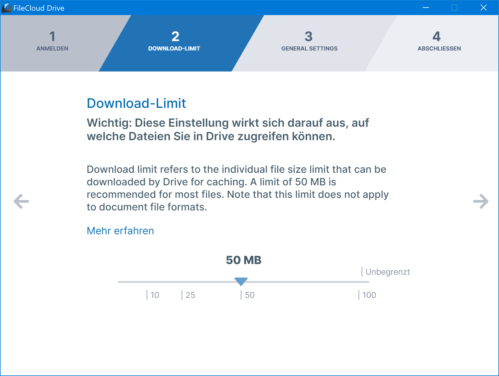Click the FileCloud Drive app icon in title bar

(x=7, y=8)
